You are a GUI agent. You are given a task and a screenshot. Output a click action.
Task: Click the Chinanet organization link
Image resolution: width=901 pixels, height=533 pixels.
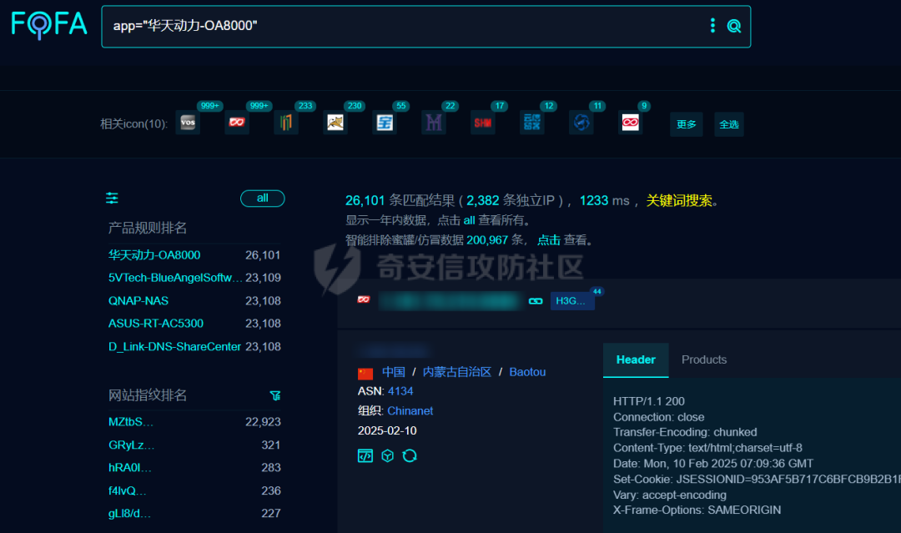[x=410, y=411]
